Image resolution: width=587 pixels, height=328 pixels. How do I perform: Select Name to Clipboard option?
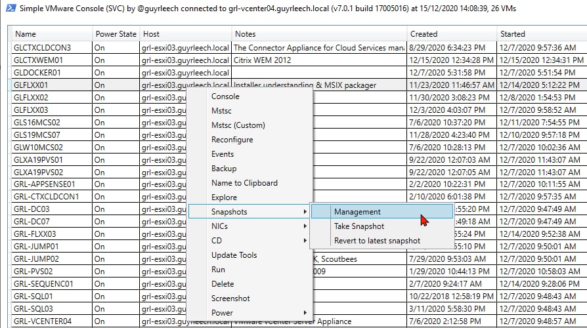coord(244,183)
